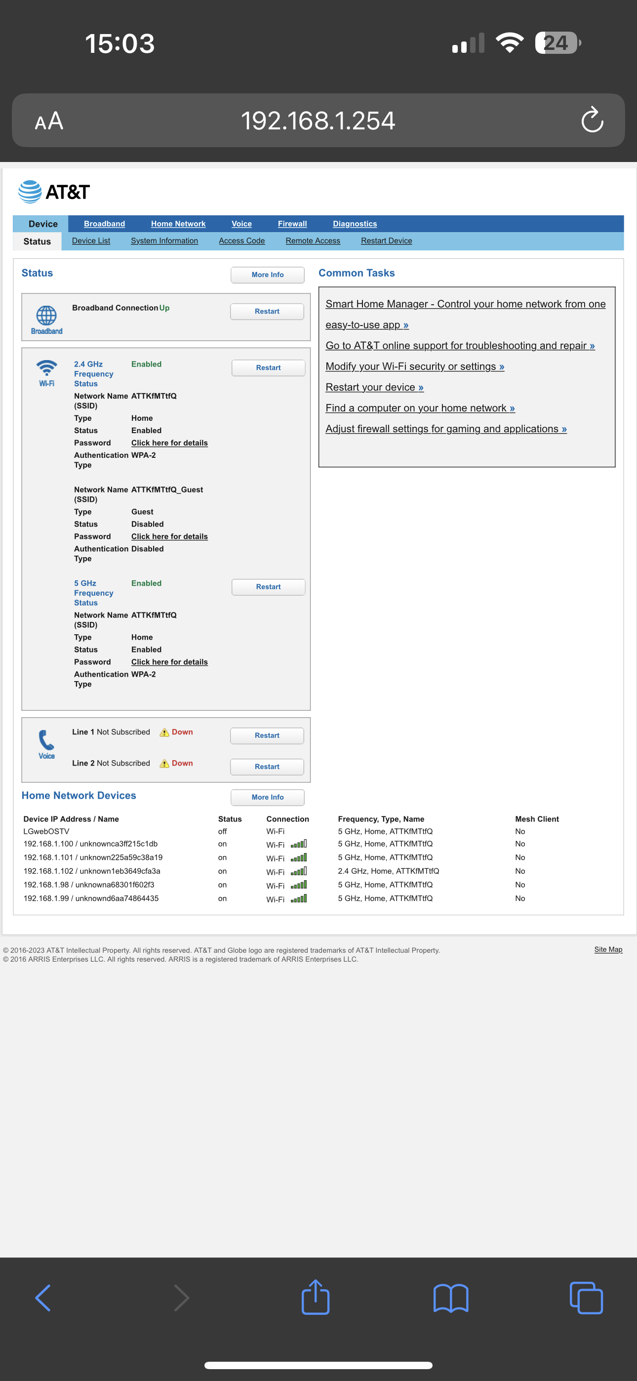
Task: Click the Line 1 Down warning icon
Action: 164,732
